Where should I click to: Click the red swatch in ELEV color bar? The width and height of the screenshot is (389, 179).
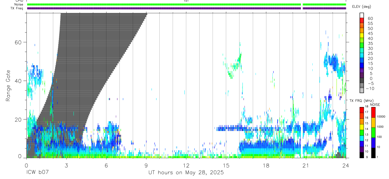(362, 21)
